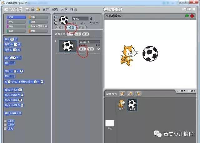The height and width of the screenshot is (143, 200).
Task: Click the 碰到边缘就反弹 block
Action: coord(13,113)
